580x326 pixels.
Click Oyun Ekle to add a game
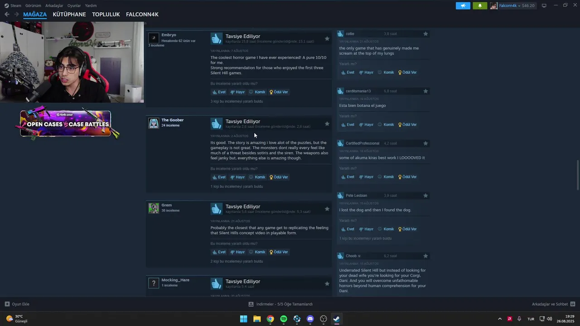(17, 304)
